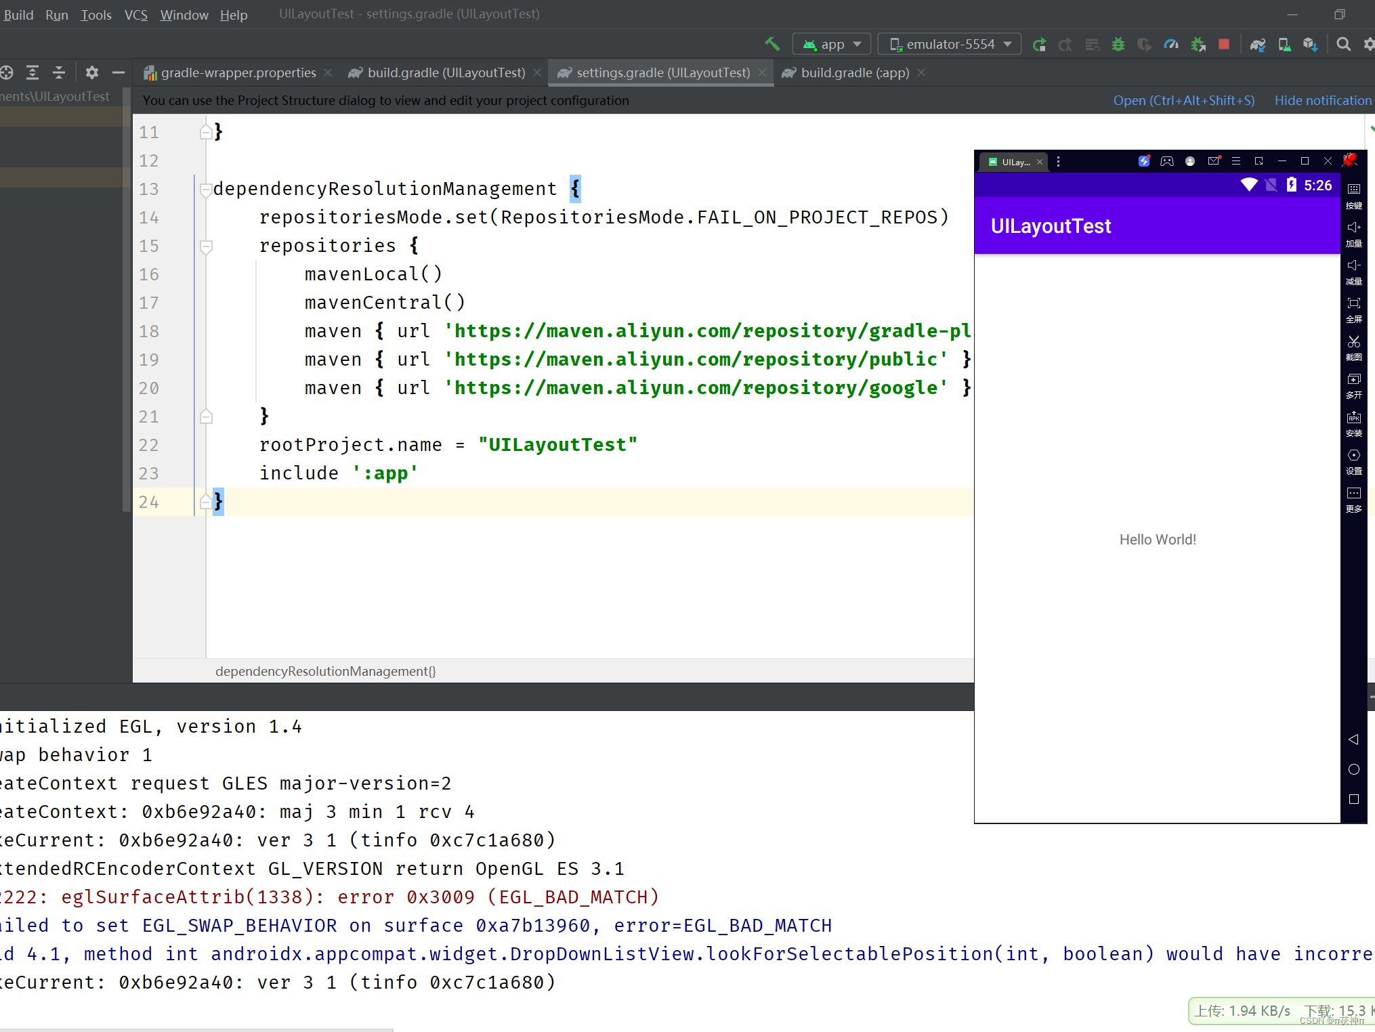Close the settings.gradle tab
Image resolution: width=1375 pixels, height=1032 pixels.
click(762, 72)
